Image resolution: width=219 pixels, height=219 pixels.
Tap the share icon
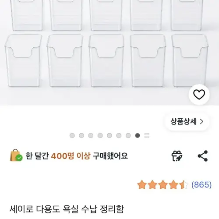tap(203, 156)
